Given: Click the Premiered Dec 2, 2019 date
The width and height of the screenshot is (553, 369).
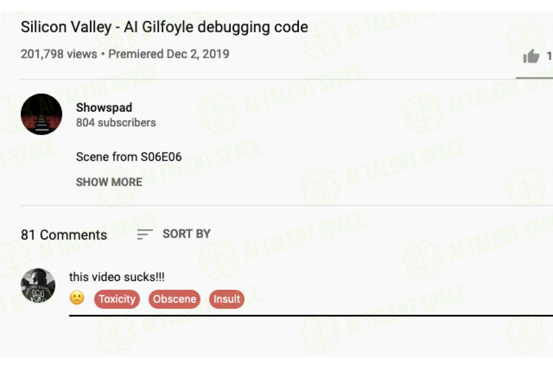Looking at the screenshot, I should point(169,54).
